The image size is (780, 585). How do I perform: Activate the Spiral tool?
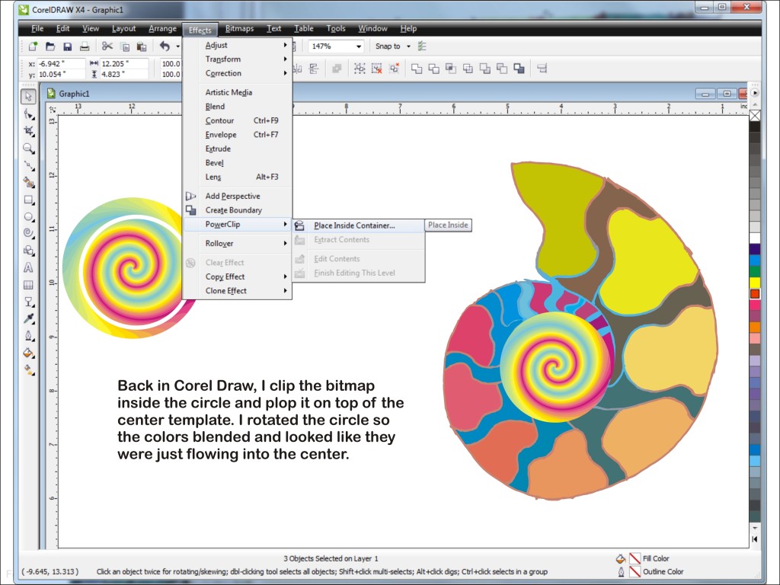(x=28, y=233)
